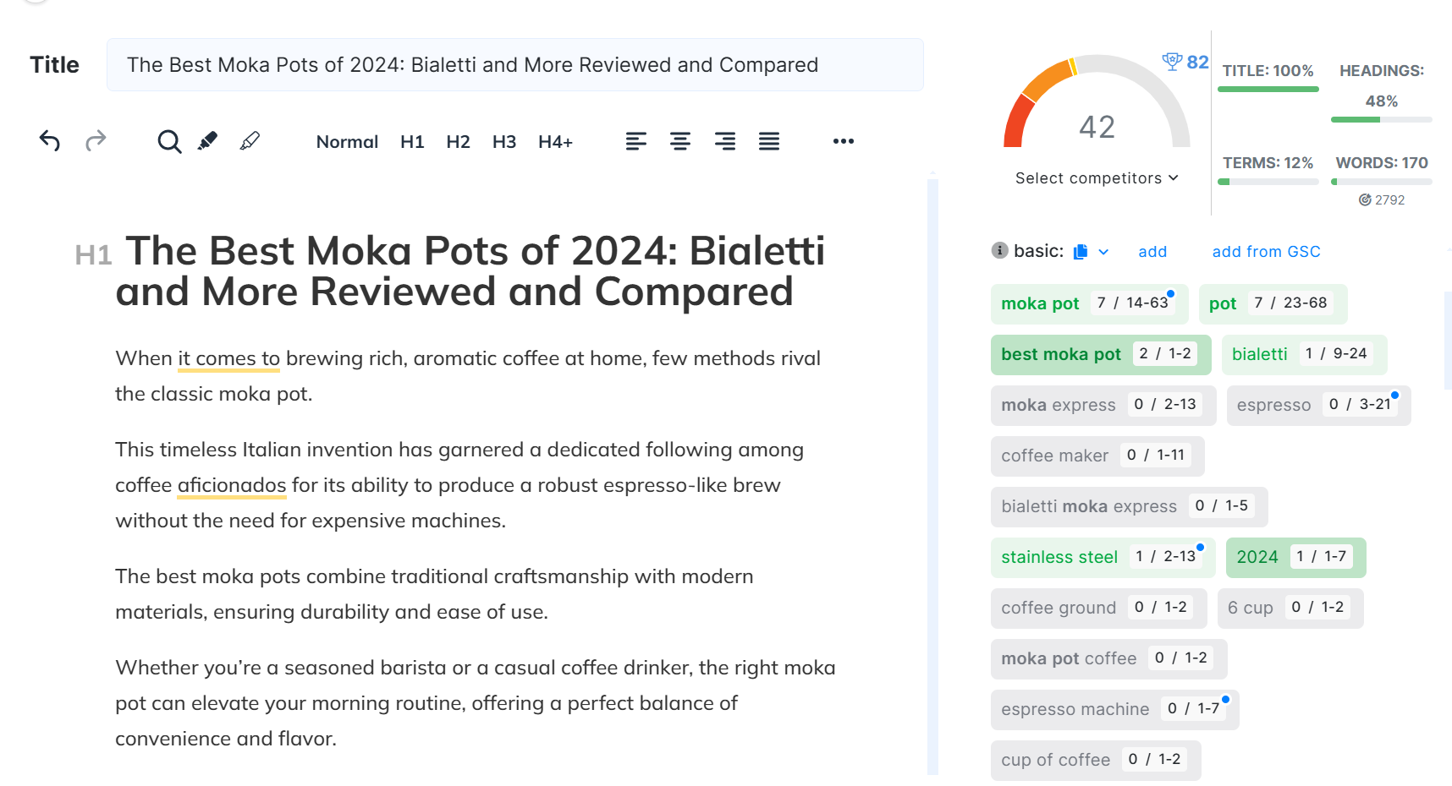Select the best moka pot keyword chip

[1101, 354]
